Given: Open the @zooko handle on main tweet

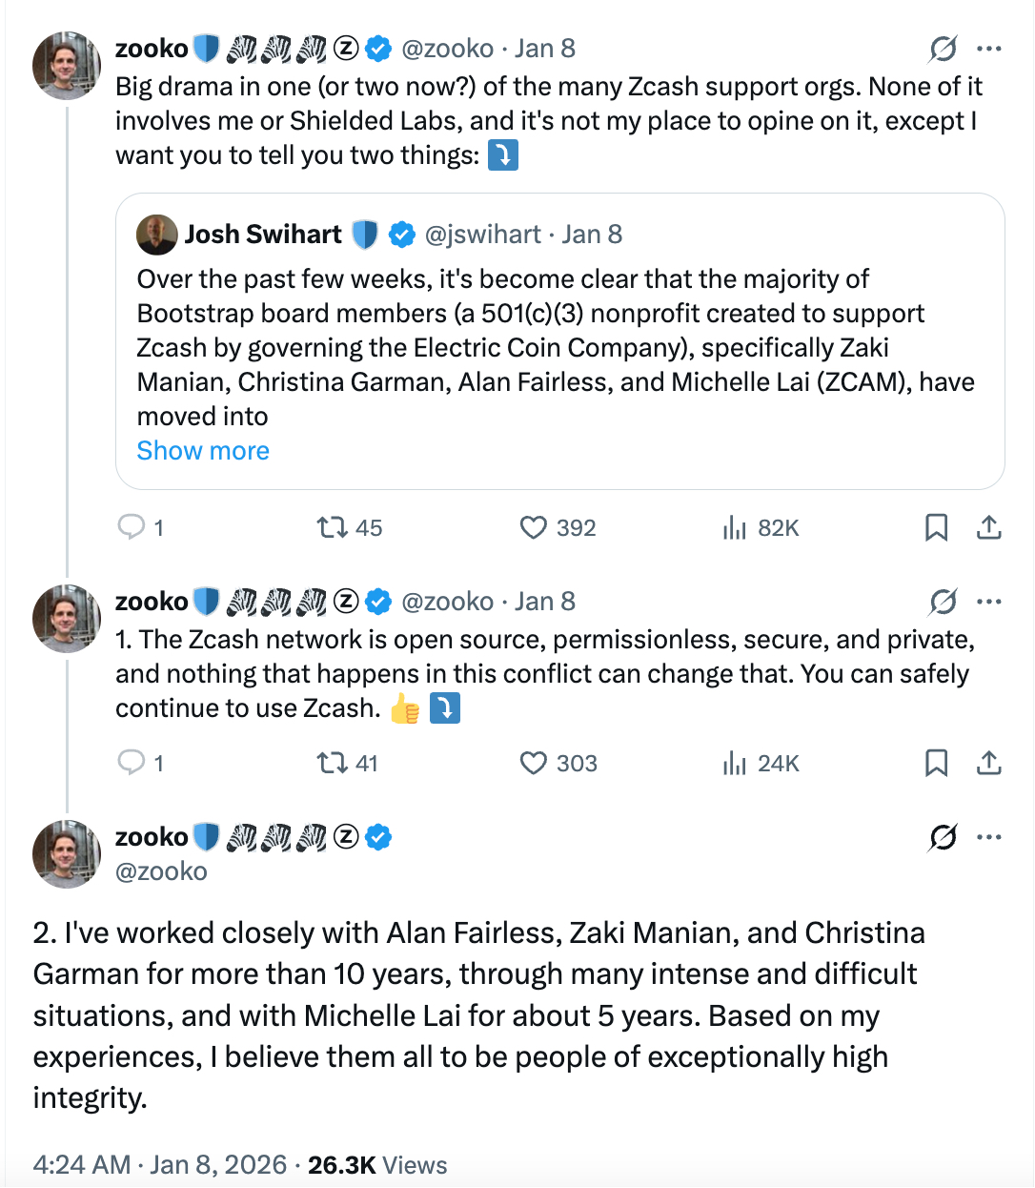Looking at the screenshot, I should 161,871.
